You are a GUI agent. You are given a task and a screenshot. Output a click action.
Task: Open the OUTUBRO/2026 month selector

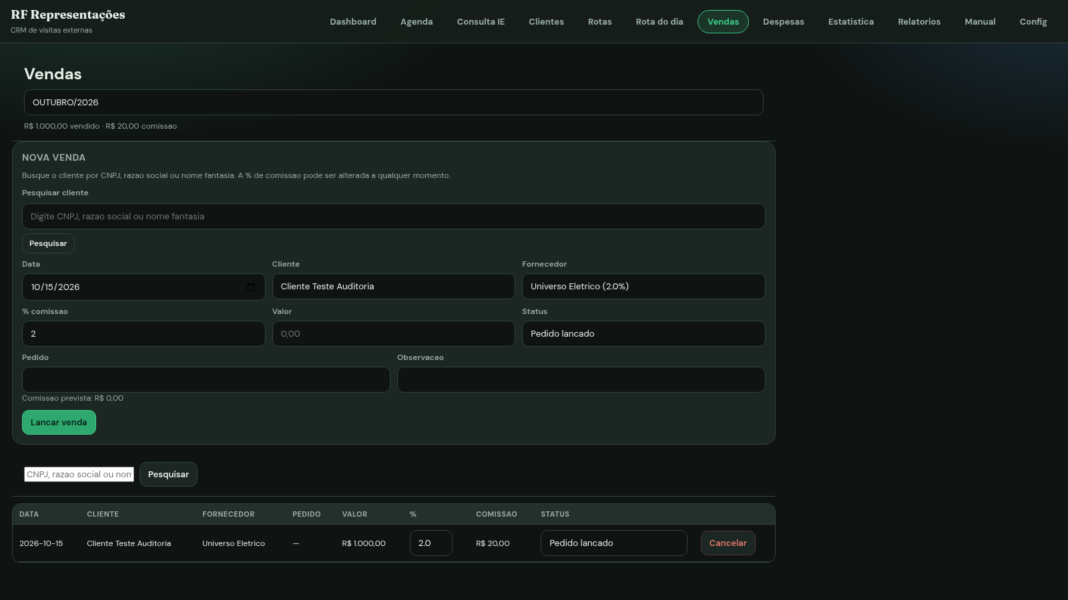coord(394,103)
